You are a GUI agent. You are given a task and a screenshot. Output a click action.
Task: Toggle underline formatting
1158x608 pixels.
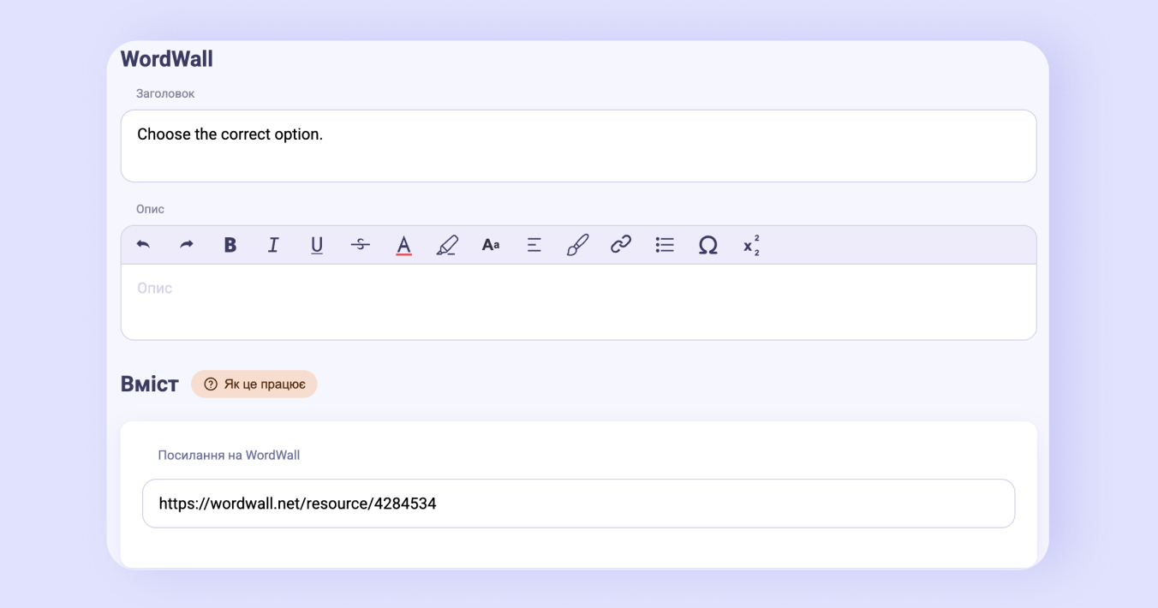pyautogui.click(x=317, y=245)
